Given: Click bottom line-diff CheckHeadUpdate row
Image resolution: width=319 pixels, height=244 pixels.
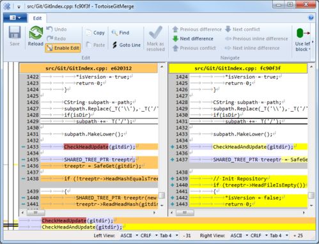Looking at the screenshot, I should coord(167,220).
